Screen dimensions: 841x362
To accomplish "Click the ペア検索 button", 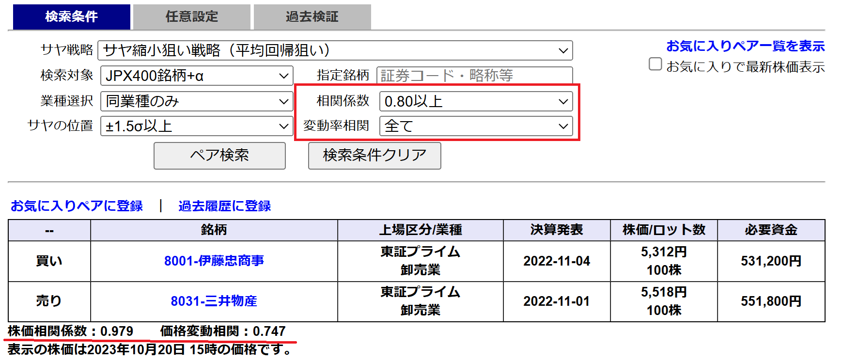I will (x=219, y=156).
